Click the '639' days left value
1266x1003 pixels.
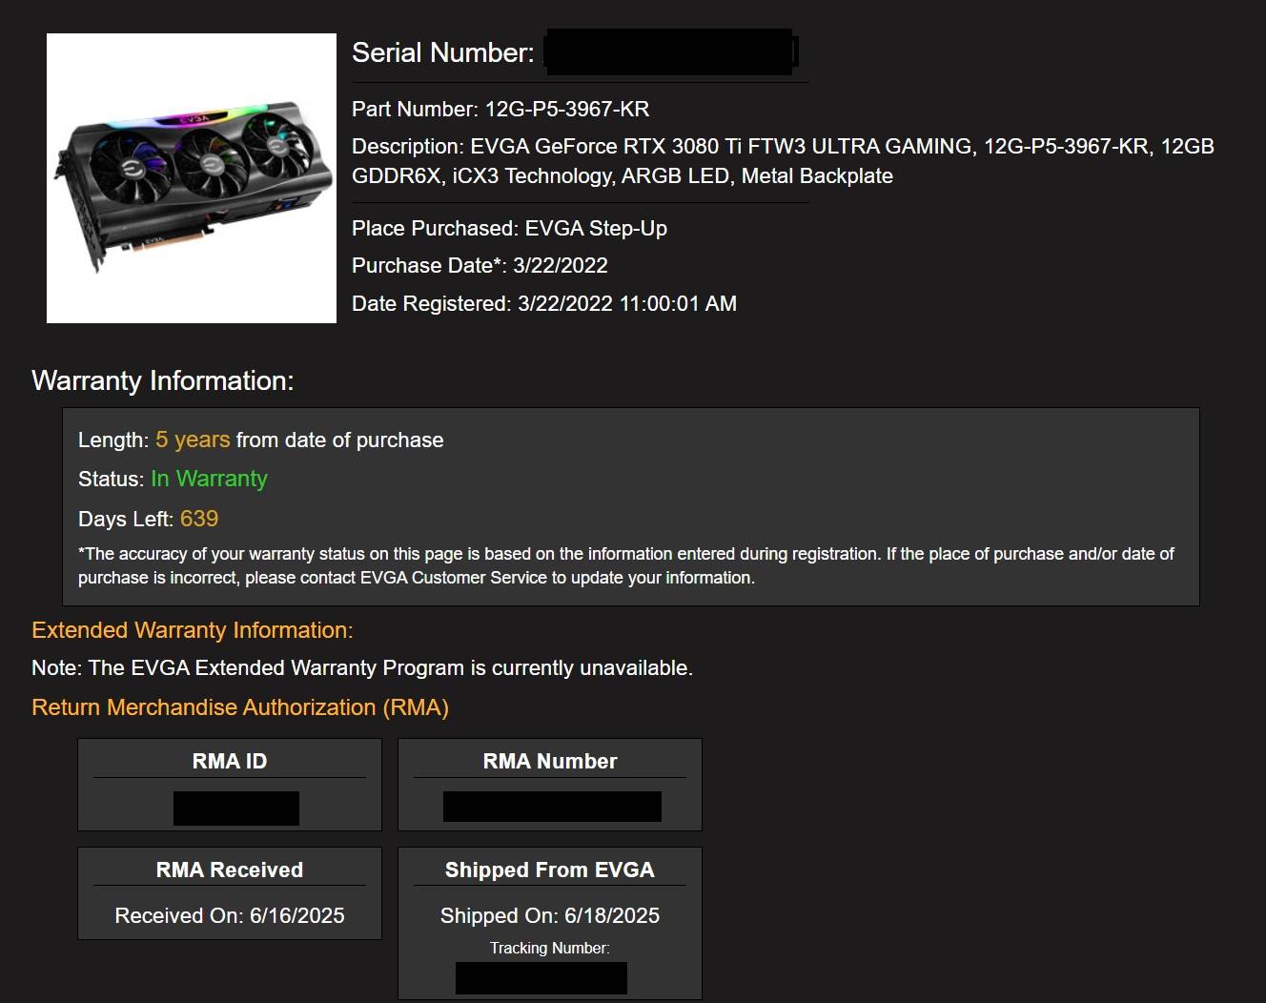(x=199, y=519)
